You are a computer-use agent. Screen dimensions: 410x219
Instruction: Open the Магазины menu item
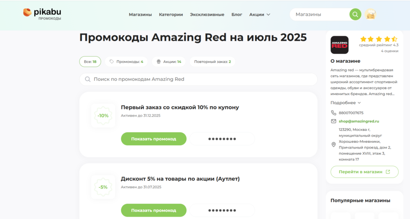[x=140, y=15]
